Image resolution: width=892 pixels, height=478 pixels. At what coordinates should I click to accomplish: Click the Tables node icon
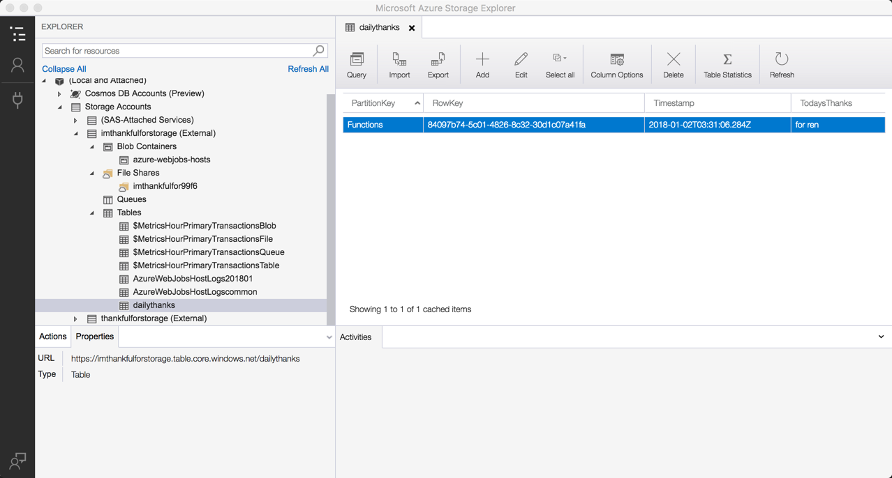[107, 213]
